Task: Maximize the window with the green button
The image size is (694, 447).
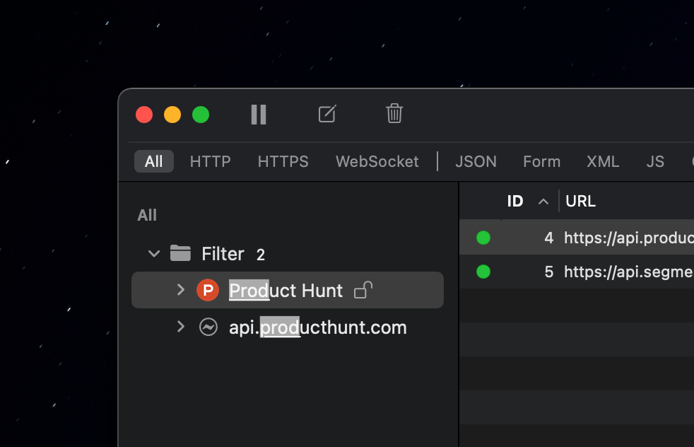Action: (201, 115)
